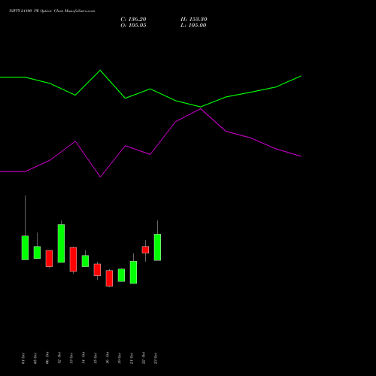
Task: Click where the green and magenta lines meet
Action: click(201, 108)
